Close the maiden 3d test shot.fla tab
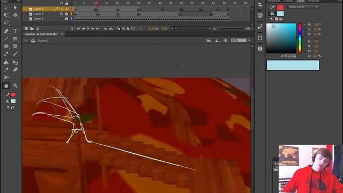 click(x=62, y=34)
